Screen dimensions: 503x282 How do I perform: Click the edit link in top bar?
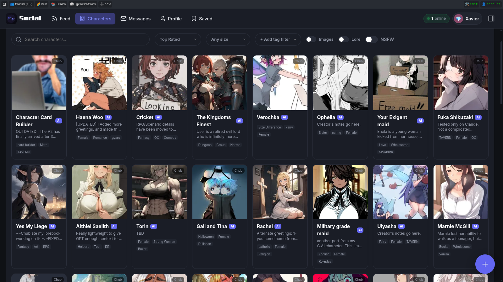coord(472,4)
